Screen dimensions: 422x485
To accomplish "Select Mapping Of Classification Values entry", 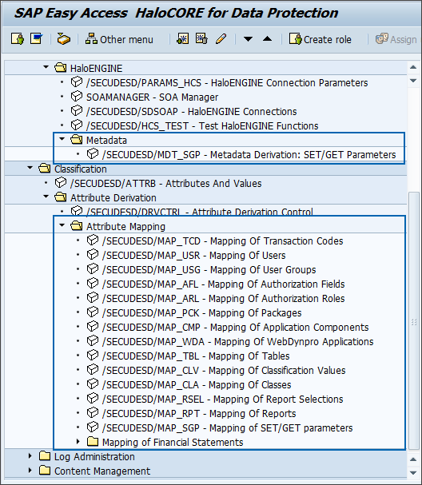I will [x=224, y=371].
